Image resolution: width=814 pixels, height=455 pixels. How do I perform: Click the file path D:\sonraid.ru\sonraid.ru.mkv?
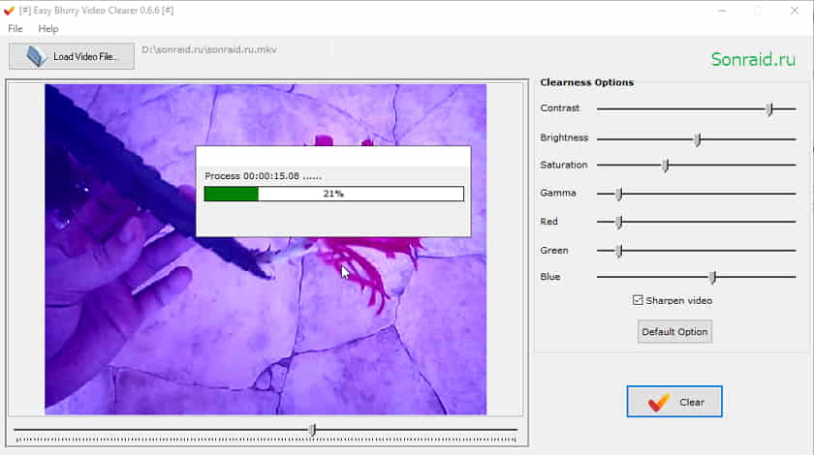[209, 49]
